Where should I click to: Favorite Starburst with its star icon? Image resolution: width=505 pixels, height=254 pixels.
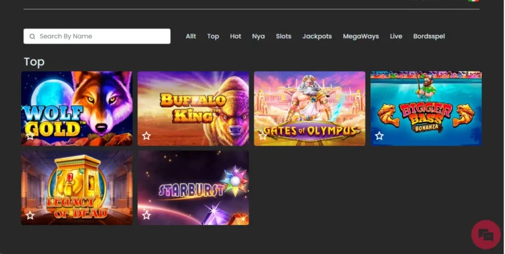pos(147,215)
